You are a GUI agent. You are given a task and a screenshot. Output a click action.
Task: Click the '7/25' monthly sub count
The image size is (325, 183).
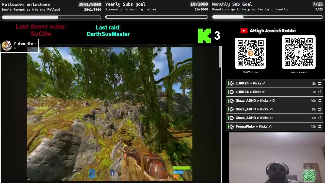[318, 4]
